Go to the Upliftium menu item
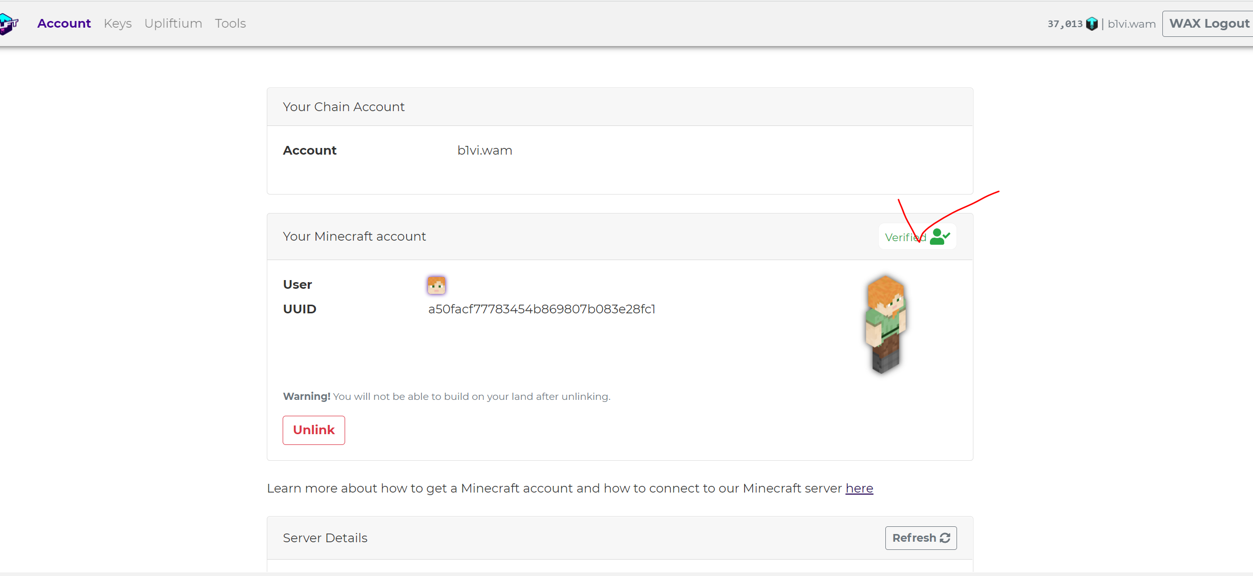The width and height of the screenshot is (1253, 576). point(173,24)
